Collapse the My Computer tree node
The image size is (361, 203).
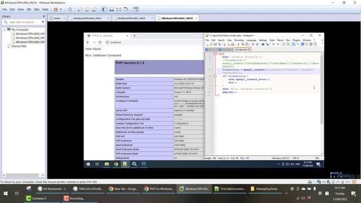click(5, 30)
